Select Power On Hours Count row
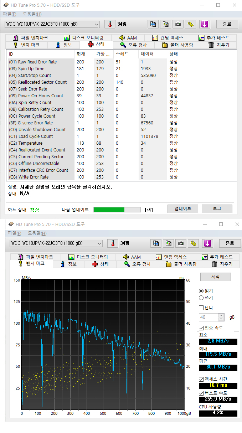Screen dimensions: 242x433 pos(98,96)
